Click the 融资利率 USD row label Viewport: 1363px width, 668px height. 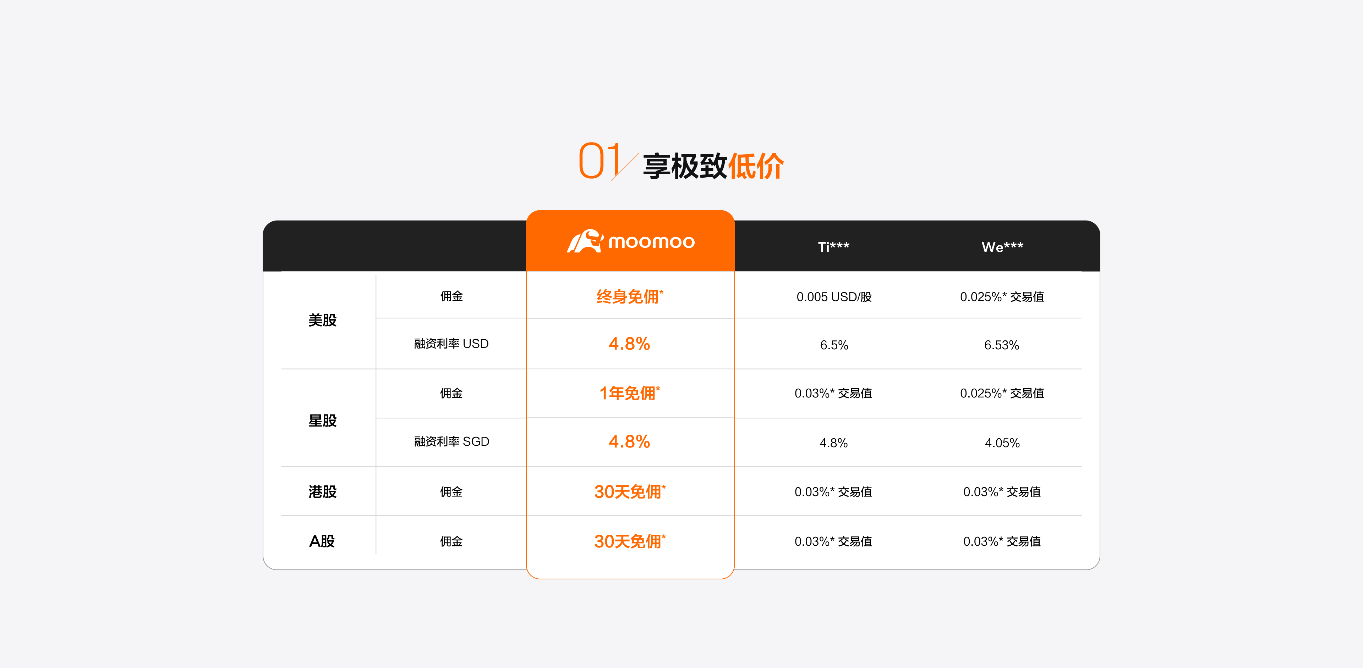tap(451, 344)
